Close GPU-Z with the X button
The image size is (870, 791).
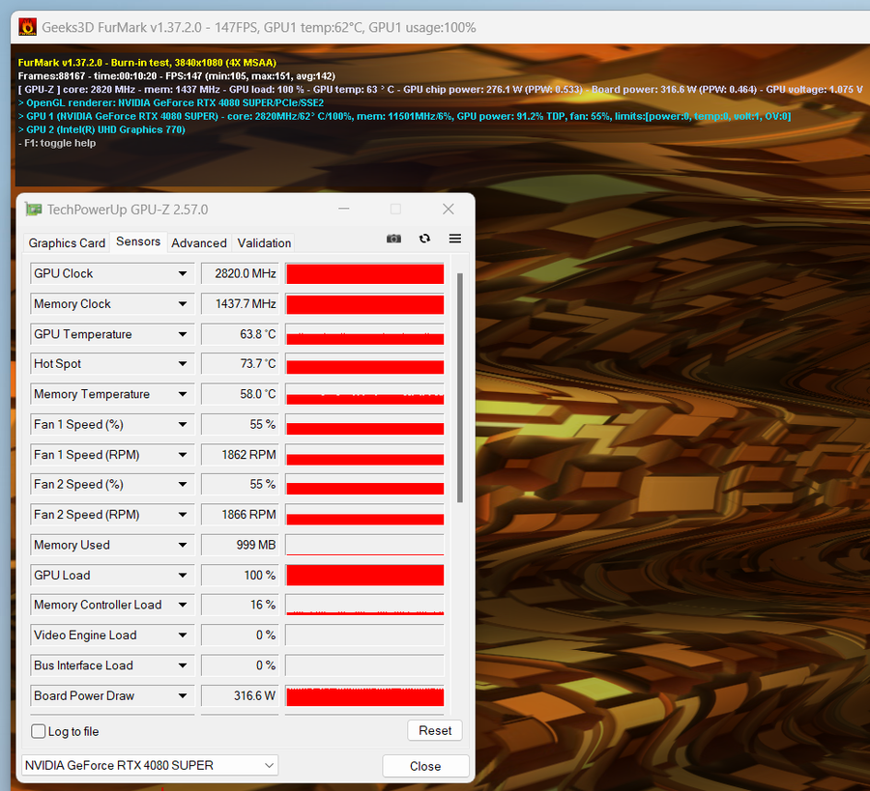point(449,209)
